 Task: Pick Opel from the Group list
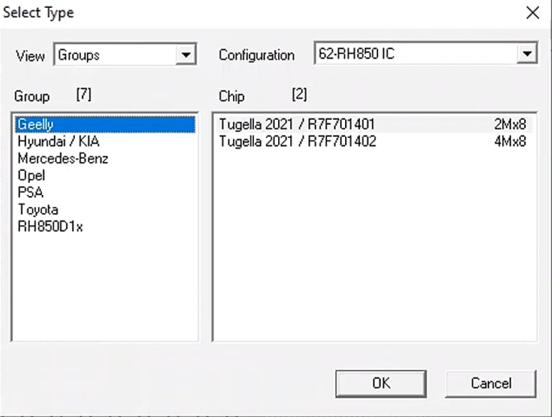pos(32,176)
